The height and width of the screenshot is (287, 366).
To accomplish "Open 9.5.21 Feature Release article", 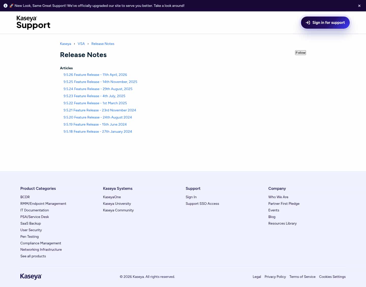I will coord(100,110).
